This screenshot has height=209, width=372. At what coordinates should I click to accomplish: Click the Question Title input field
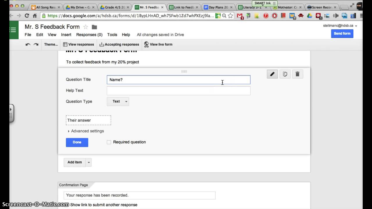pyautogui.click(x=178, y=80)
